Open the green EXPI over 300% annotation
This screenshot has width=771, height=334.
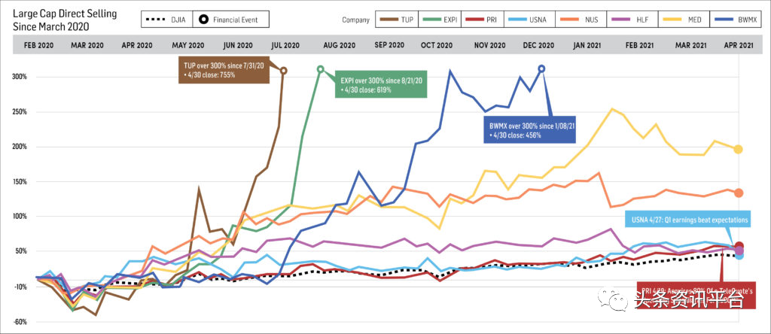(x=382, y=86)
